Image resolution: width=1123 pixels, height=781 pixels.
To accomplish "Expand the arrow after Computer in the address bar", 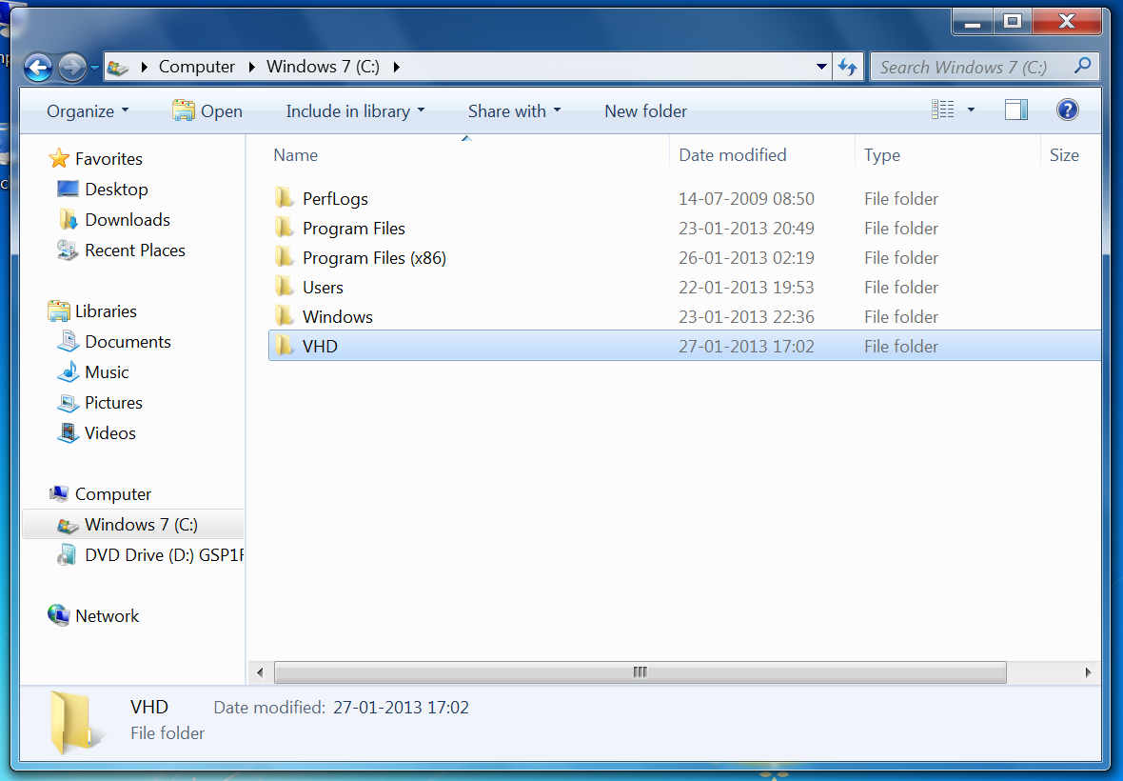I will coord(252,68).
